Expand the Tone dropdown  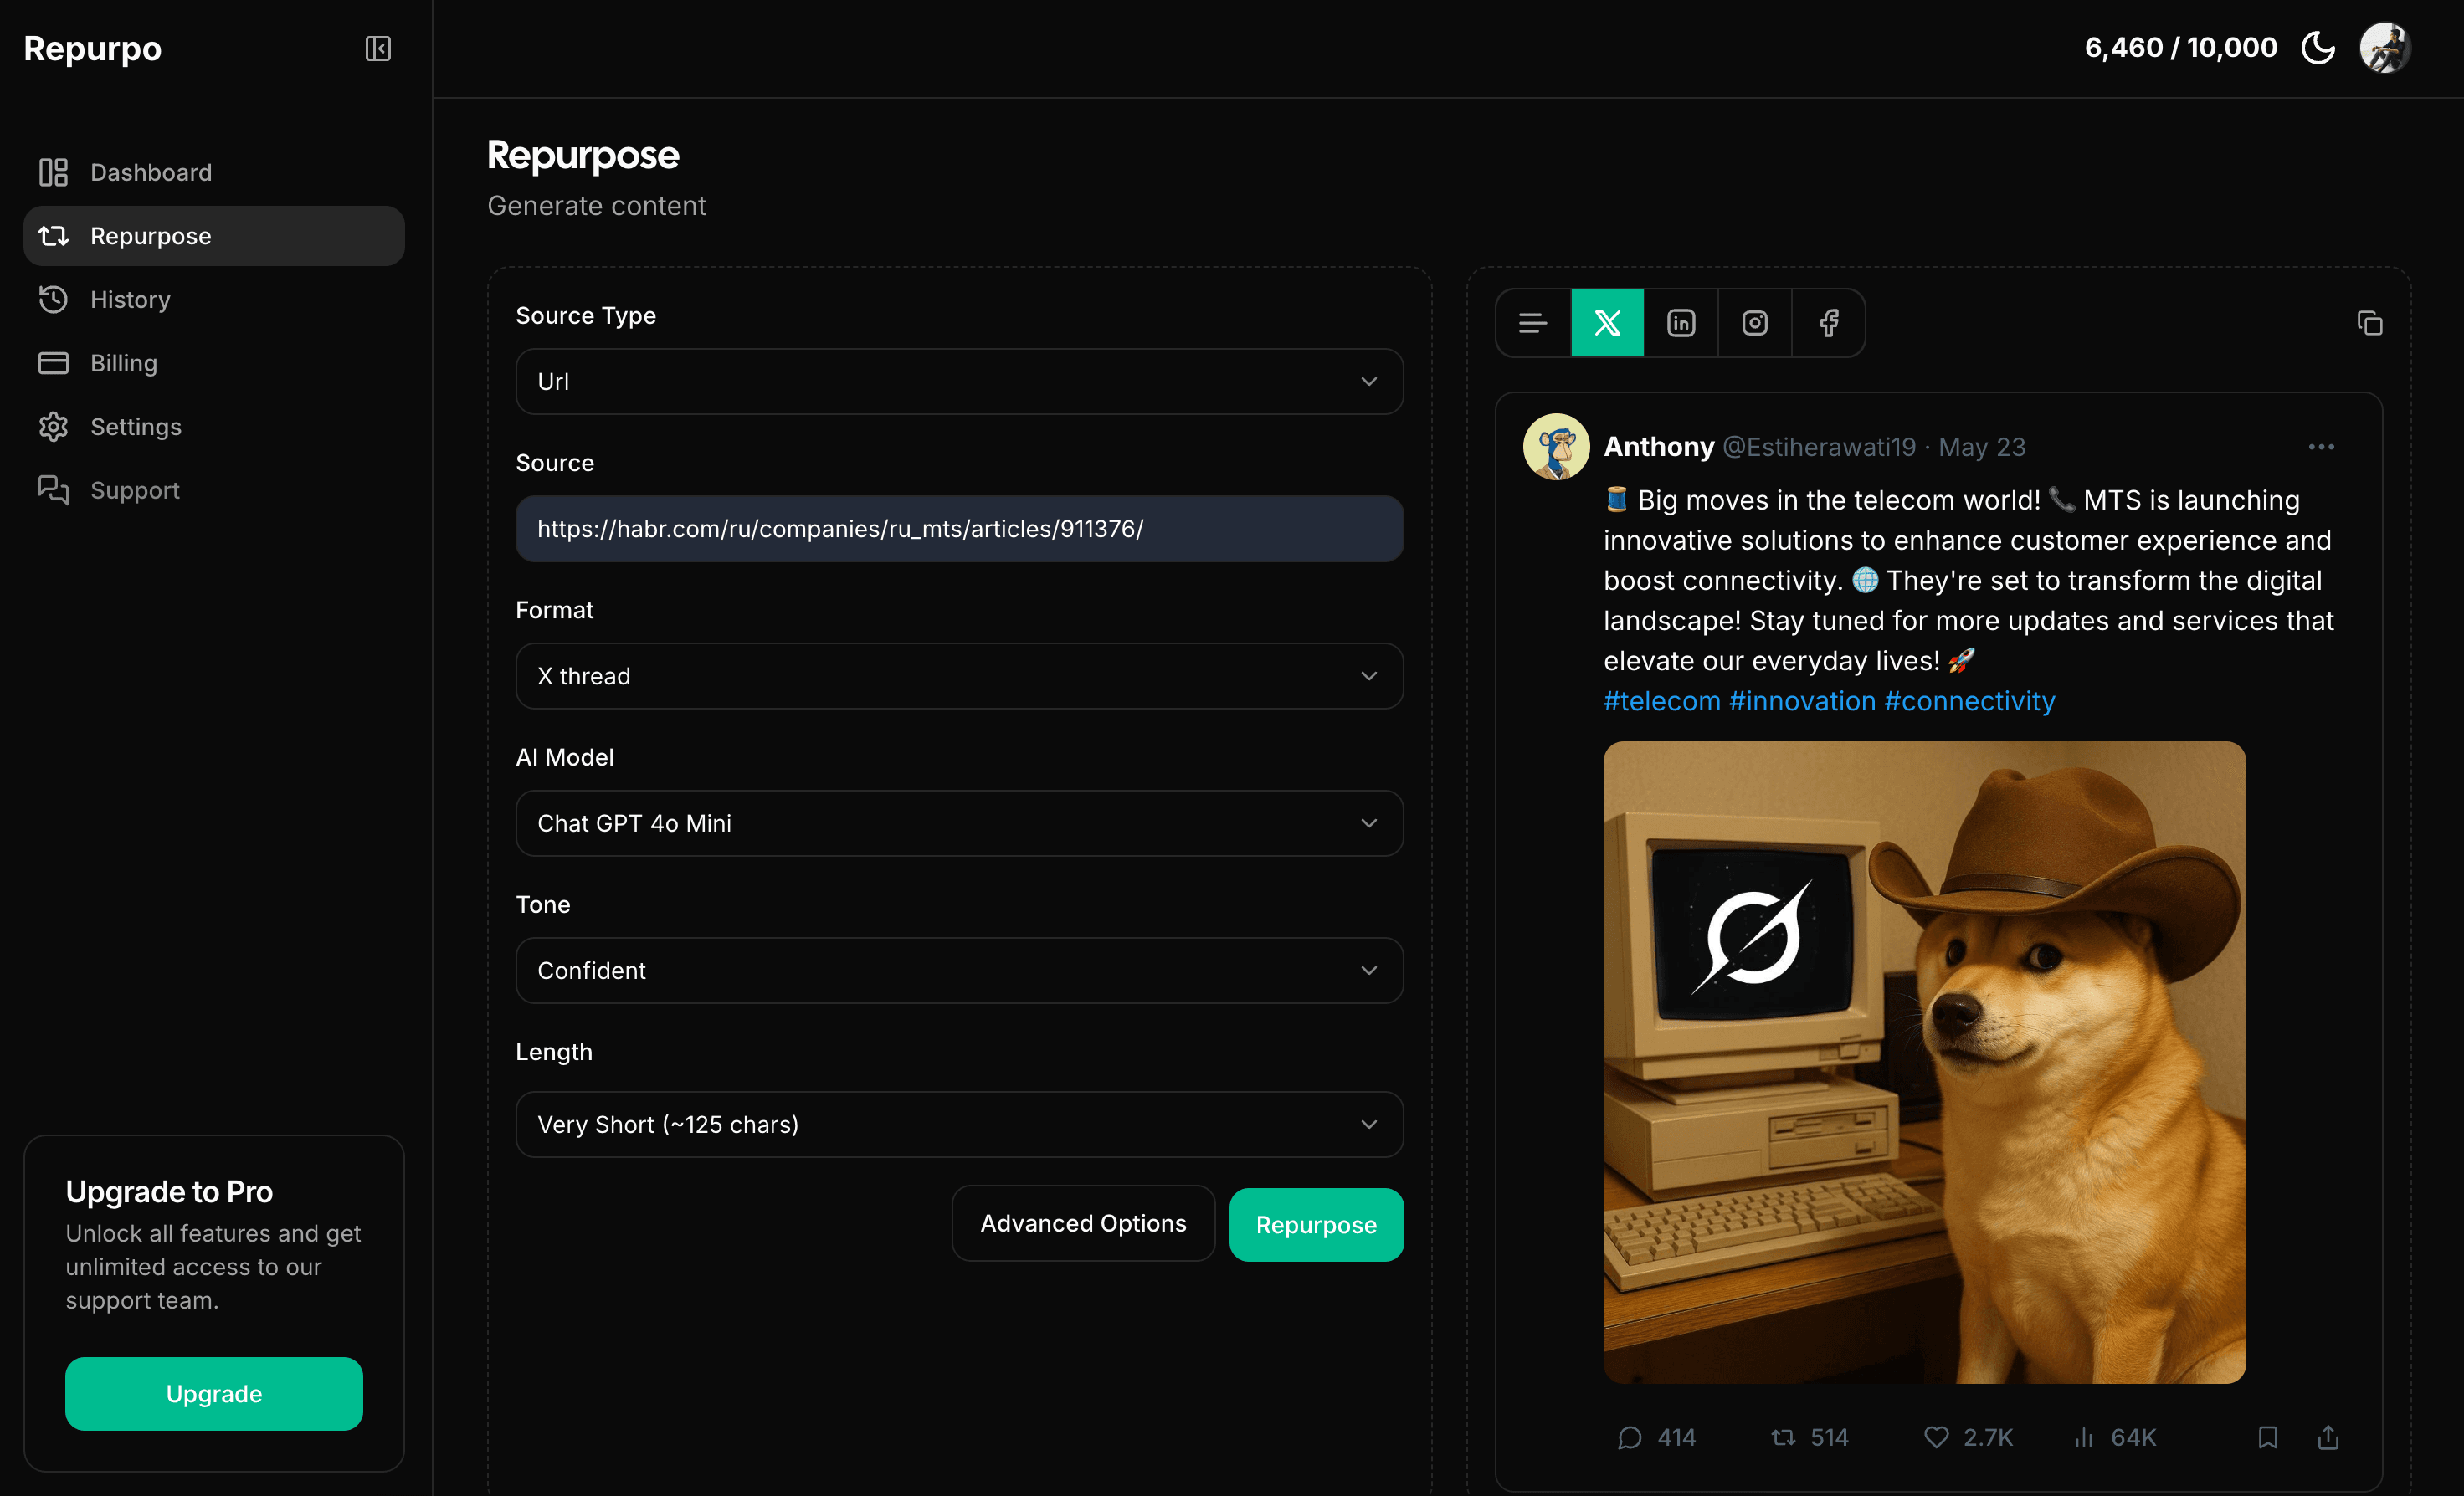click(x=959, y=970)
